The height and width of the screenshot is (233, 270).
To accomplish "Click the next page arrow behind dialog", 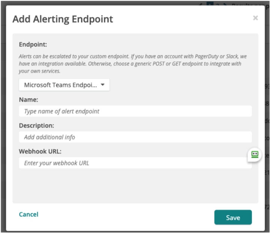I will tap(224, 3).
